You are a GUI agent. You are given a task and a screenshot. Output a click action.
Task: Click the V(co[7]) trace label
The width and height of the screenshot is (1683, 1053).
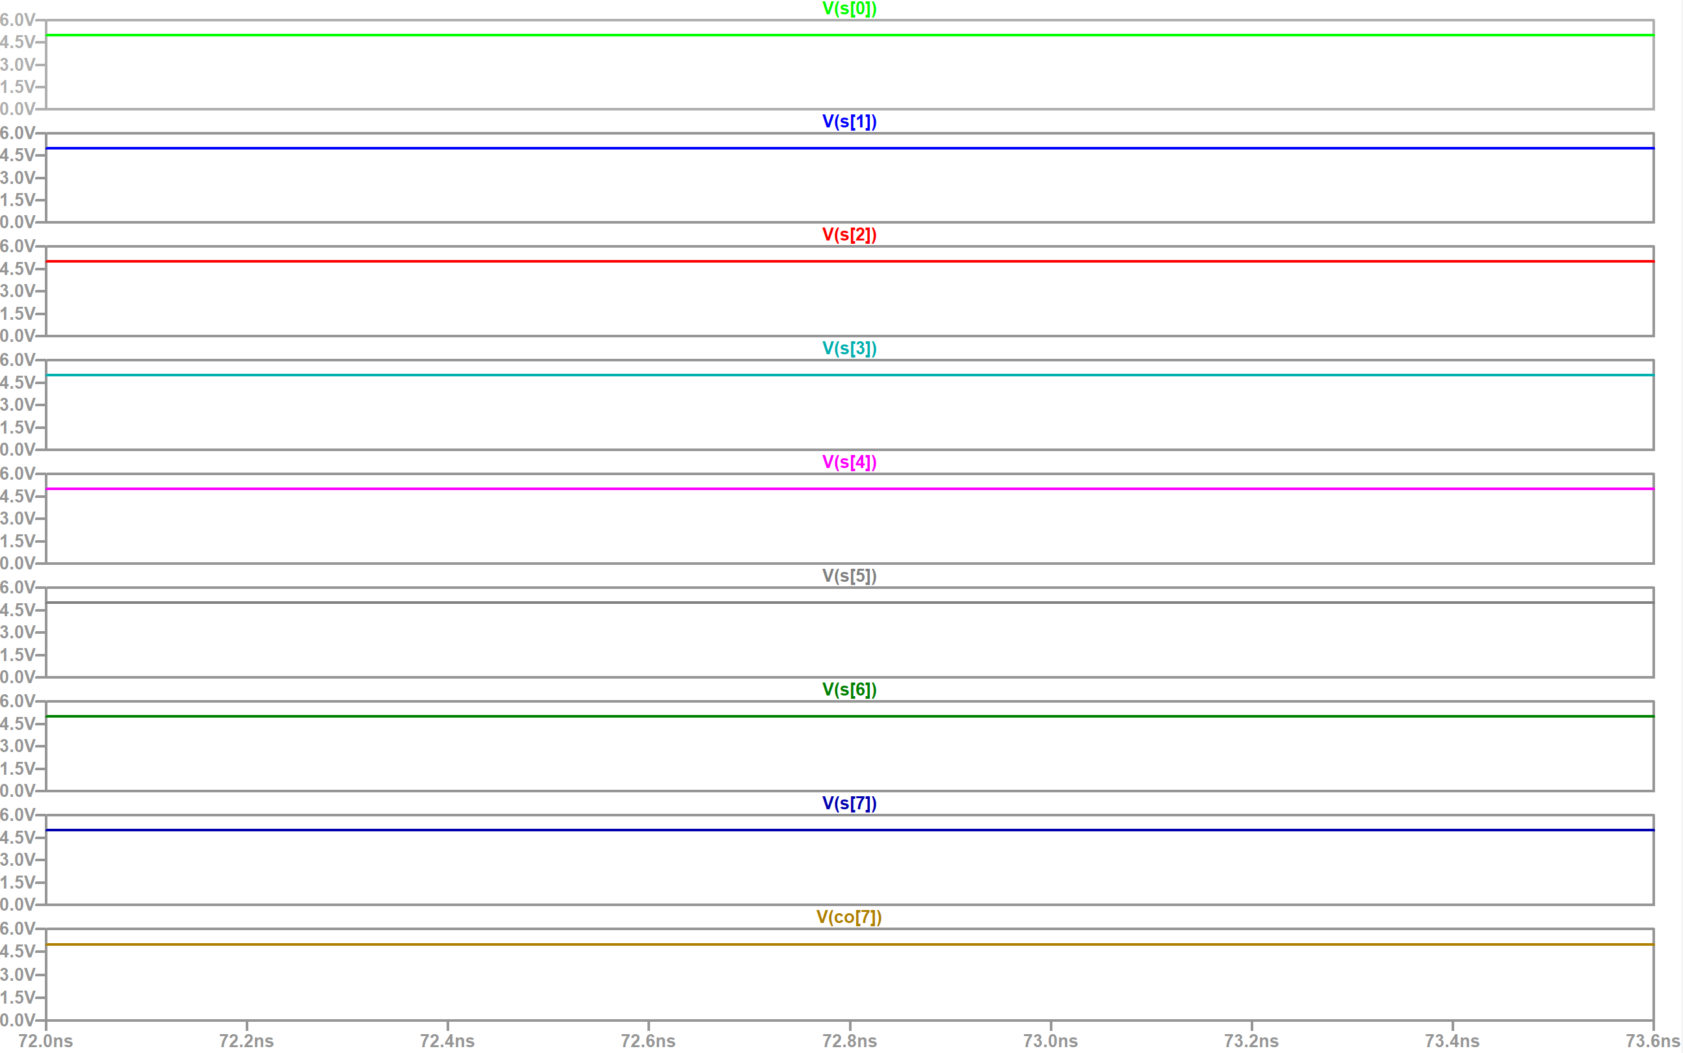click(849, 917)
